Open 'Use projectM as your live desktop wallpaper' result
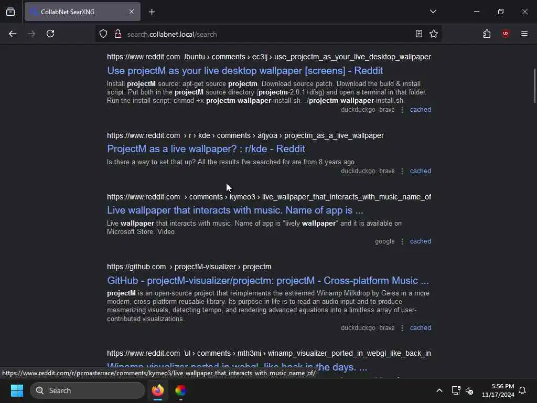The width and height of the screenshot is (537, 403). 245,71
